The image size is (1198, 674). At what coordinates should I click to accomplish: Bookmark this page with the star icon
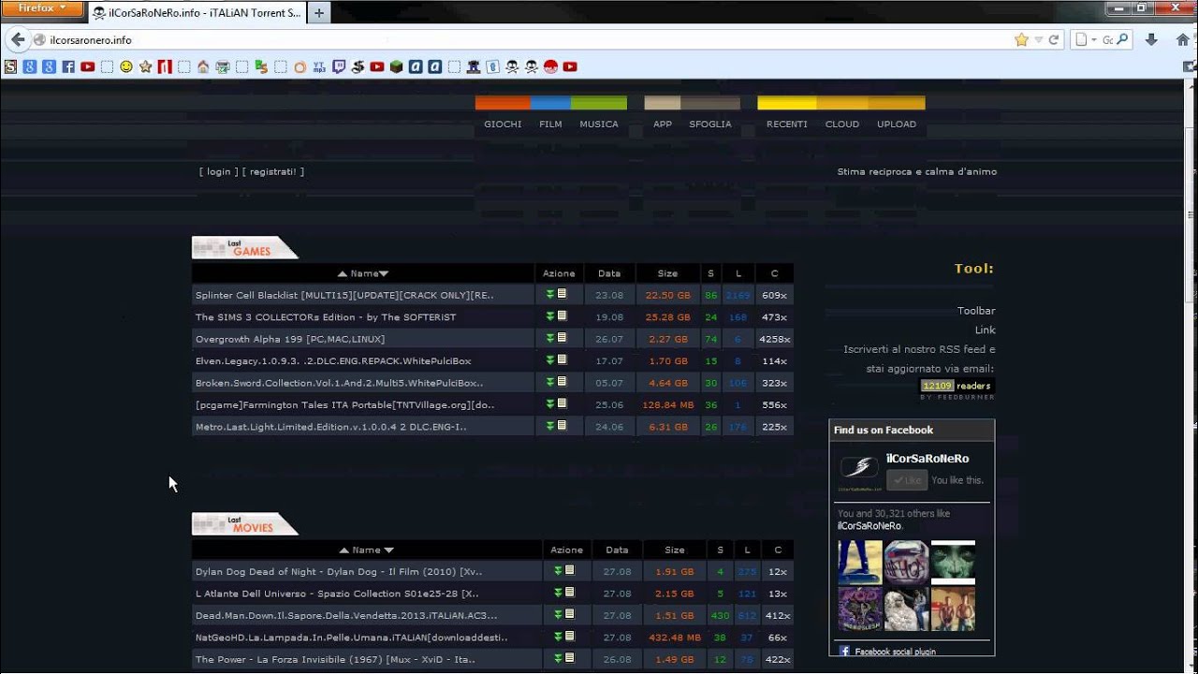[x=1021, y=40]
